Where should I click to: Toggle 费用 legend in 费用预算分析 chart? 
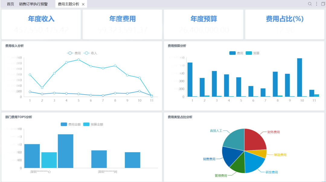[236, 53]
